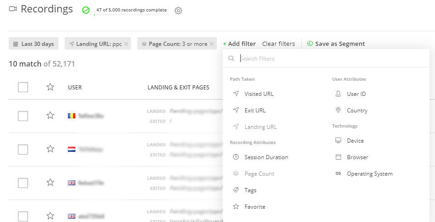Image resolution: width=435 pixels, height=222 pixels.
Task: Click the clock icon beside Session Duration
Action: point(236,157)
